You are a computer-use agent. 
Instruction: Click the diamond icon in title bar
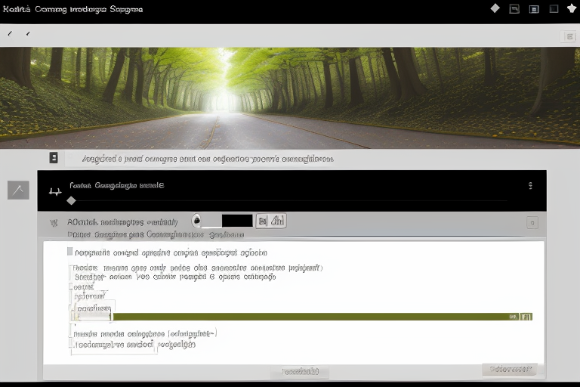click(495, 8)
